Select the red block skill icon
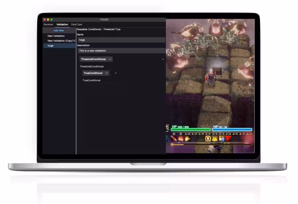 tap(228, 138)
